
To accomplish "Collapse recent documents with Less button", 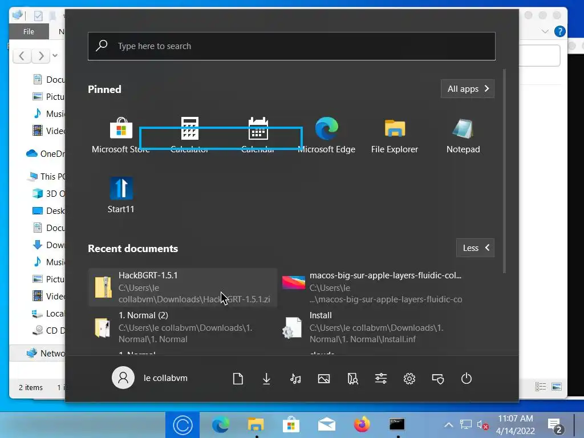I will click(475, 248).
